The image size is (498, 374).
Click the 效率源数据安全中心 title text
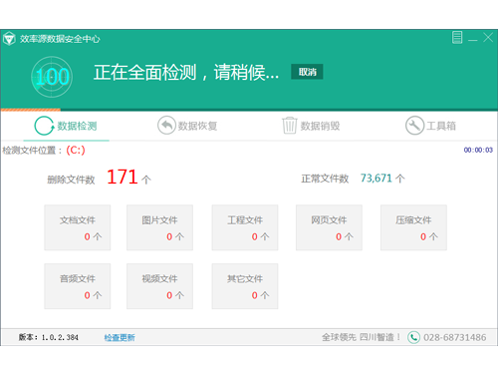click(x=60, y=39)
